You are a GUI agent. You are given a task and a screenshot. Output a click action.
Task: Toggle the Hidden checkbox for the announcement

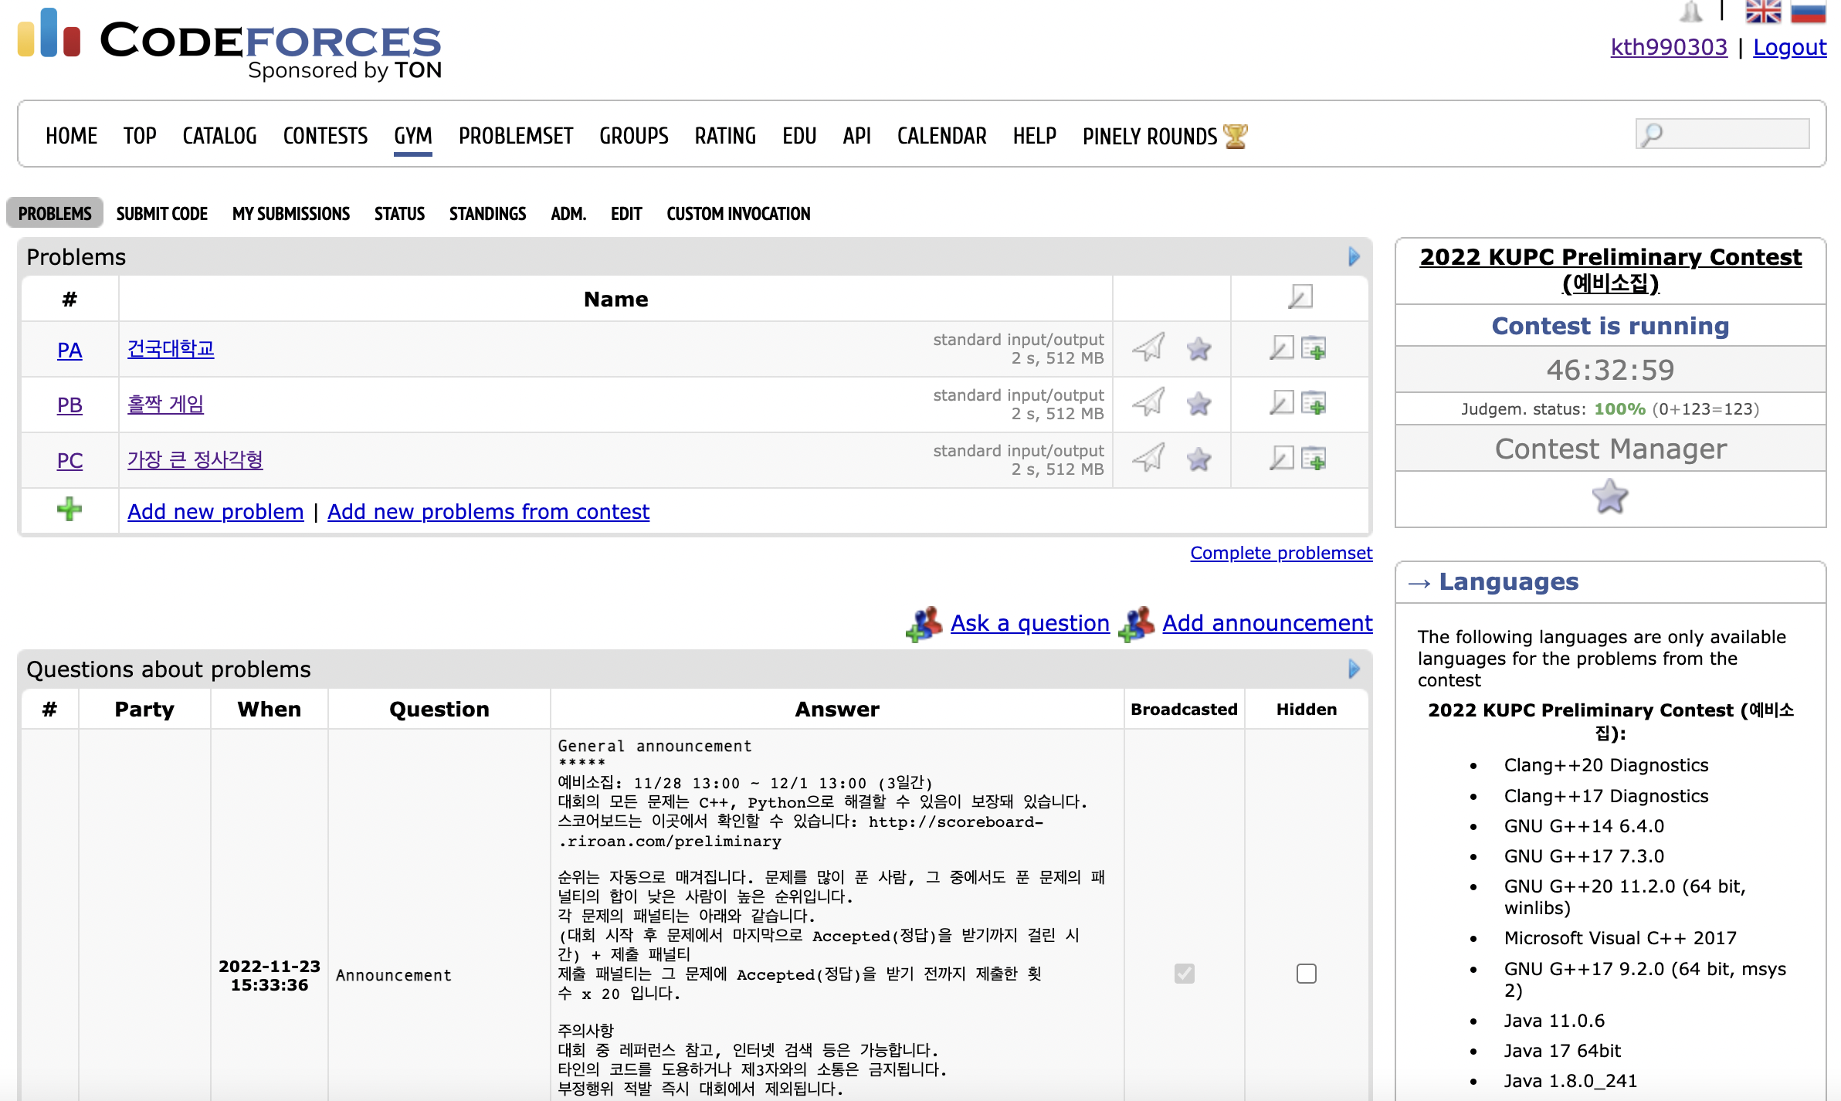pos(1306,974)
